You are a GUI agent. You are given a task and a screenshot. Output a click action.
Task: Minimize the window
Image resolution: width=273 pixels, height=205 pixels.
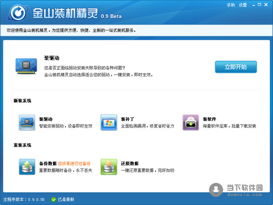pyautogui.click(x=254, y=5)
